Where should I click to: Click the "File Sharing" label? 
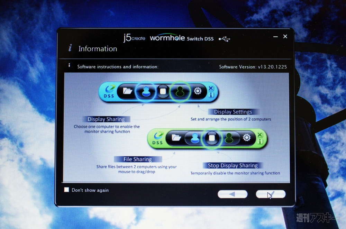tap(138, 159)
